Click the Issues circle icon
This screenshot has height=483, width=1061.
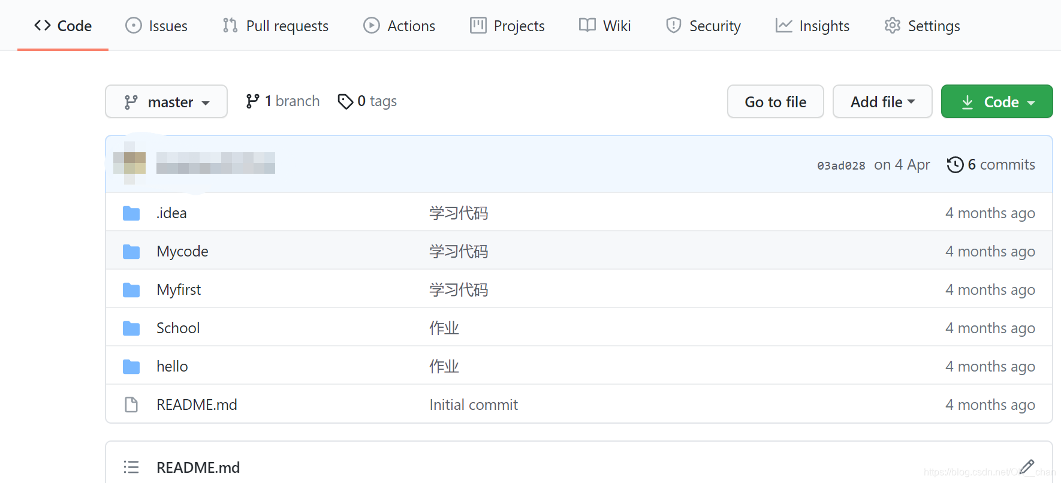pos(134,25)
